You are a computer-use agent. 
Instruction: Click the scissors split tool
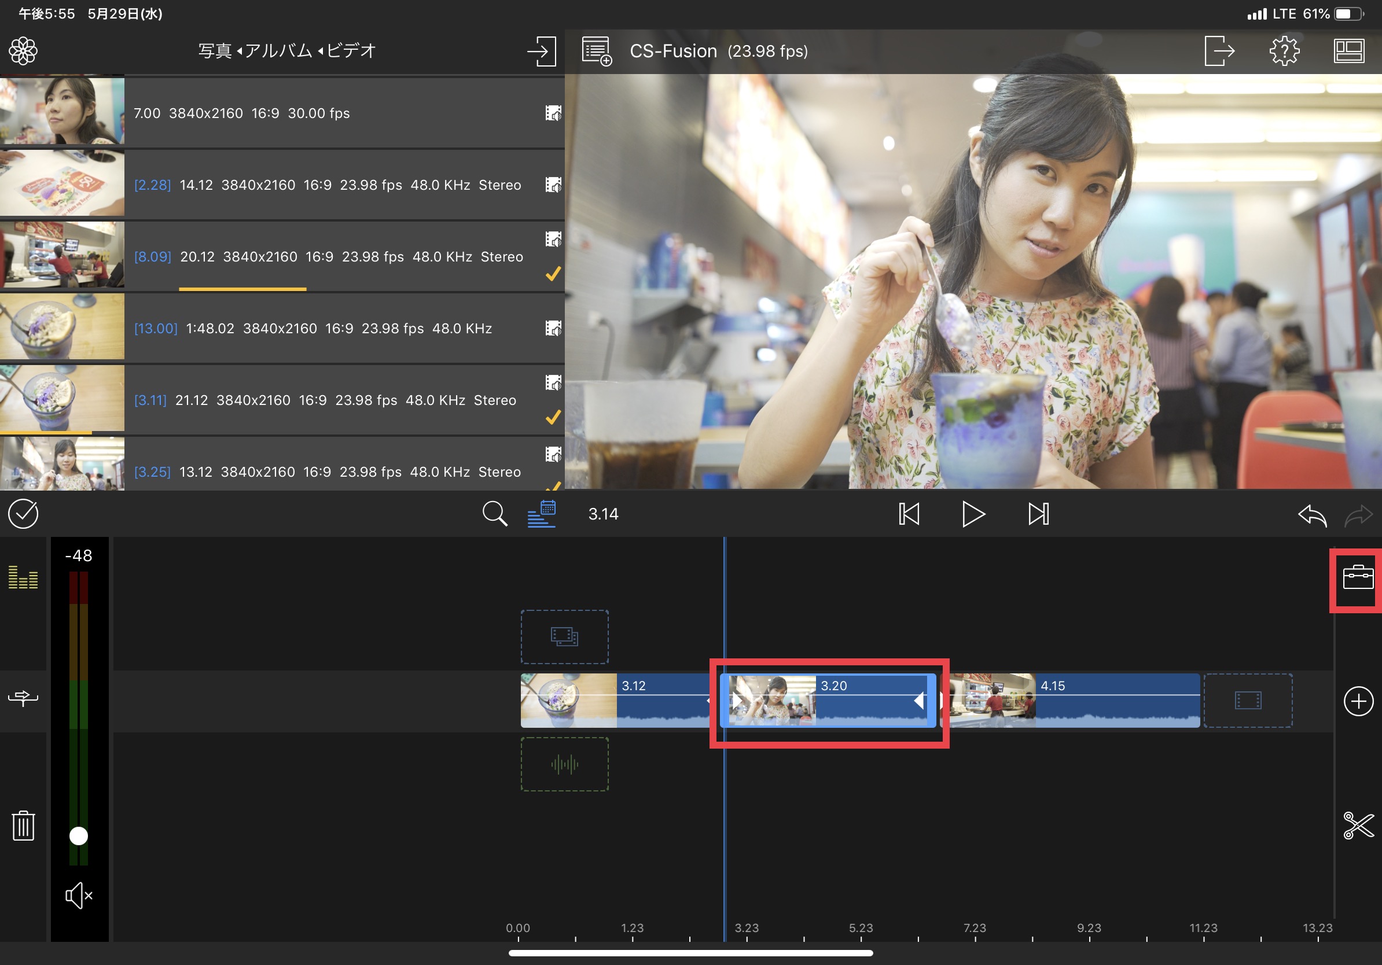tap(1358, 825)
